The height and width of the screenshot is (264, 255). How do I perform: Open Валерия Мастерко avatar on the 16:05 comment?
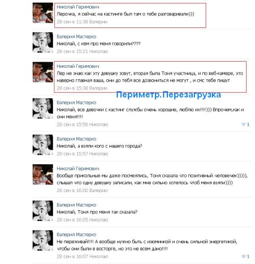42,211
